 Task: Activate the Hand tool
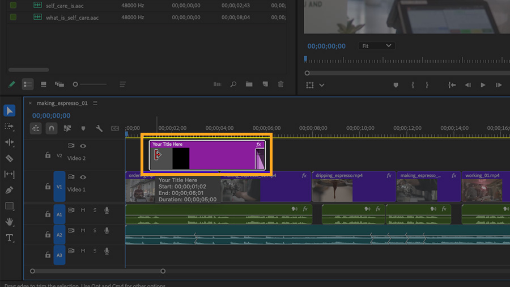[x=9, y=222]
